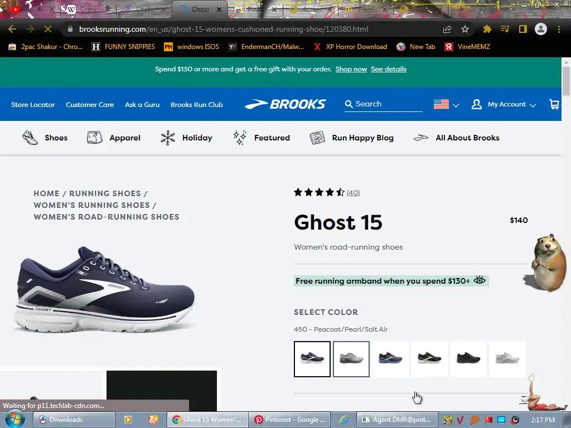The height and width of the screenshot is (428, 571).
Task: Open Chrome extensions puzzle icon
Action: (487, 29)
